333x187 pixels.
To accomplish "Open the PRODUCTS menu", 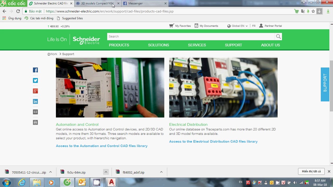I will point(119,45).
